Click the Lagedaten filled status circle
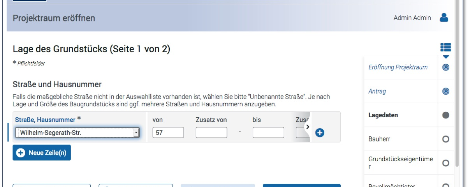Image resolution: width=468 pixels, height=187 pixels. click(x=446, y=115)
